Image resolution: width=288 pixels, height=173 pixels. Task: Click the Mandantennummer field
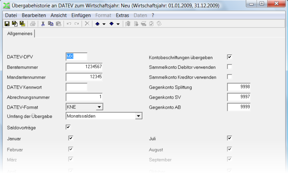pos(84,77)
